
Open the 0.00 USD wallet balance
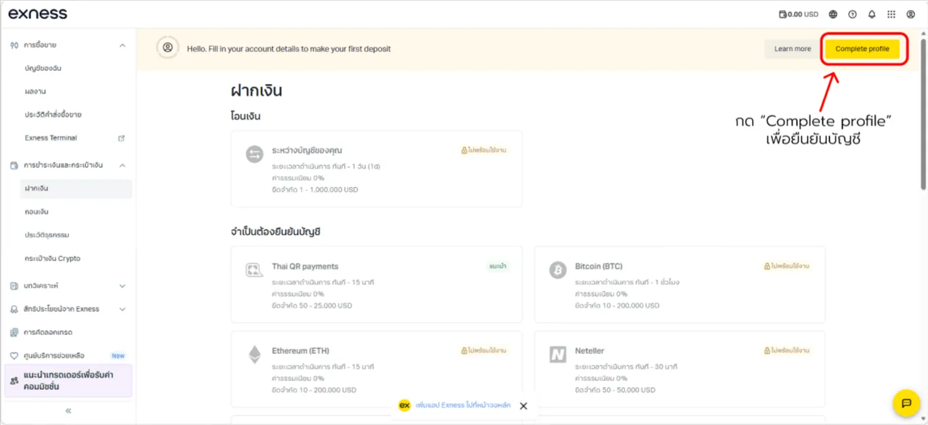pos(799,14)
